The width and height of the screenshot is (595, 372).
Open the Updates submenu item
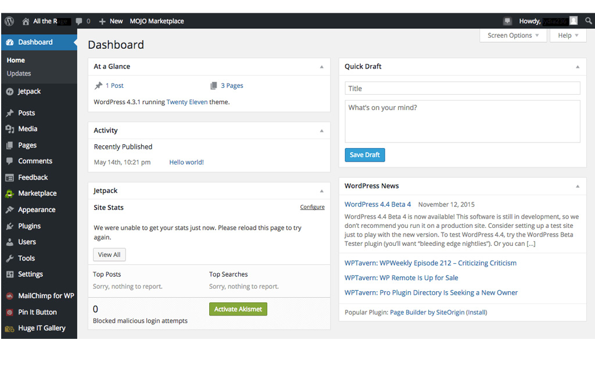coord(19,74)
